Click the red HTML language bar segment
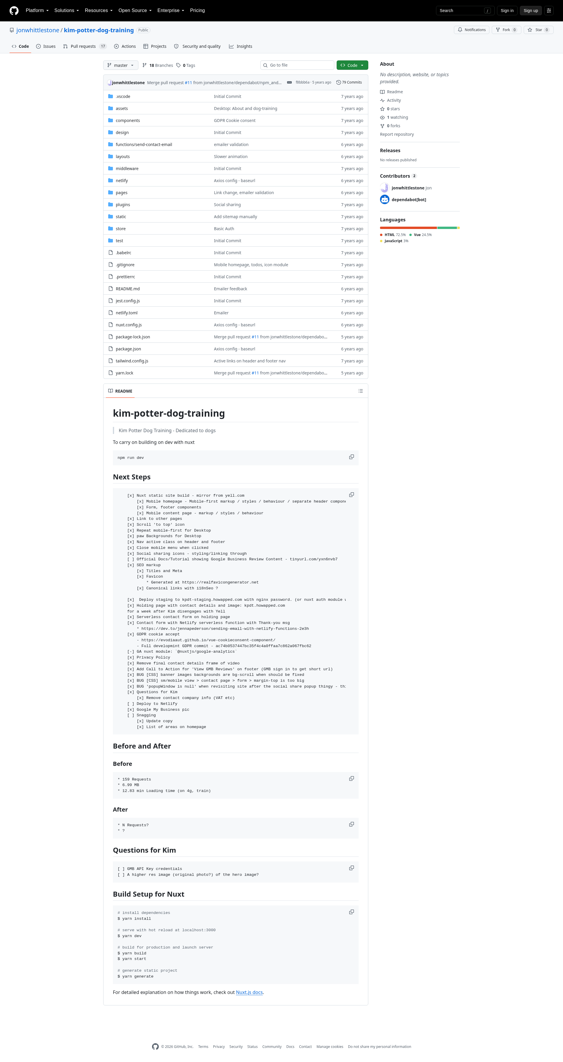Screen dimensions: 563x1062 408,228
